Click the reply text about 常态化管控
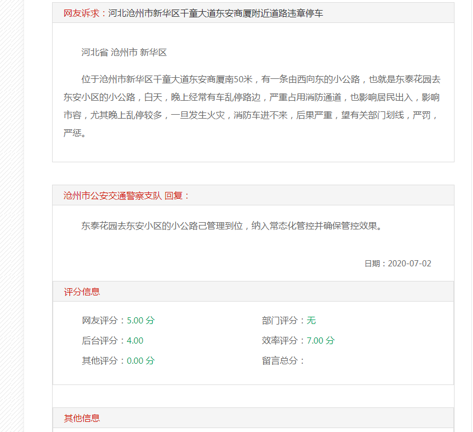The height and width of the screenshot is (432, 473). (x=231, y=226)
